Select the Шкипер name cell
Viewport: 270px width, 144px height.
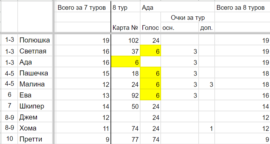35,106
